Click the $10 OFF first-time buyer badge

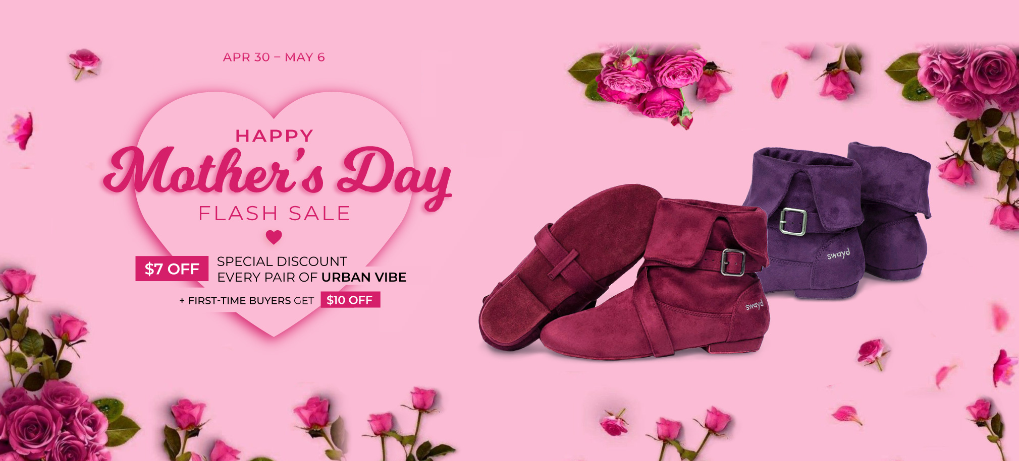350,300
